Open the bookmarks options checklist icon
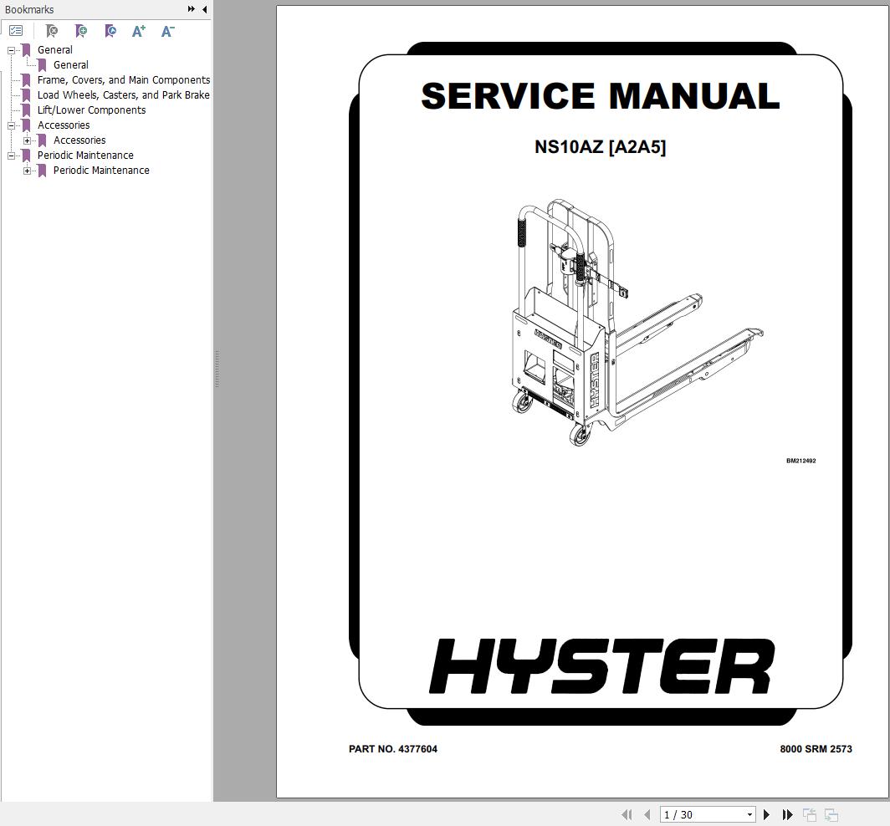 click(x=16, y=31)
